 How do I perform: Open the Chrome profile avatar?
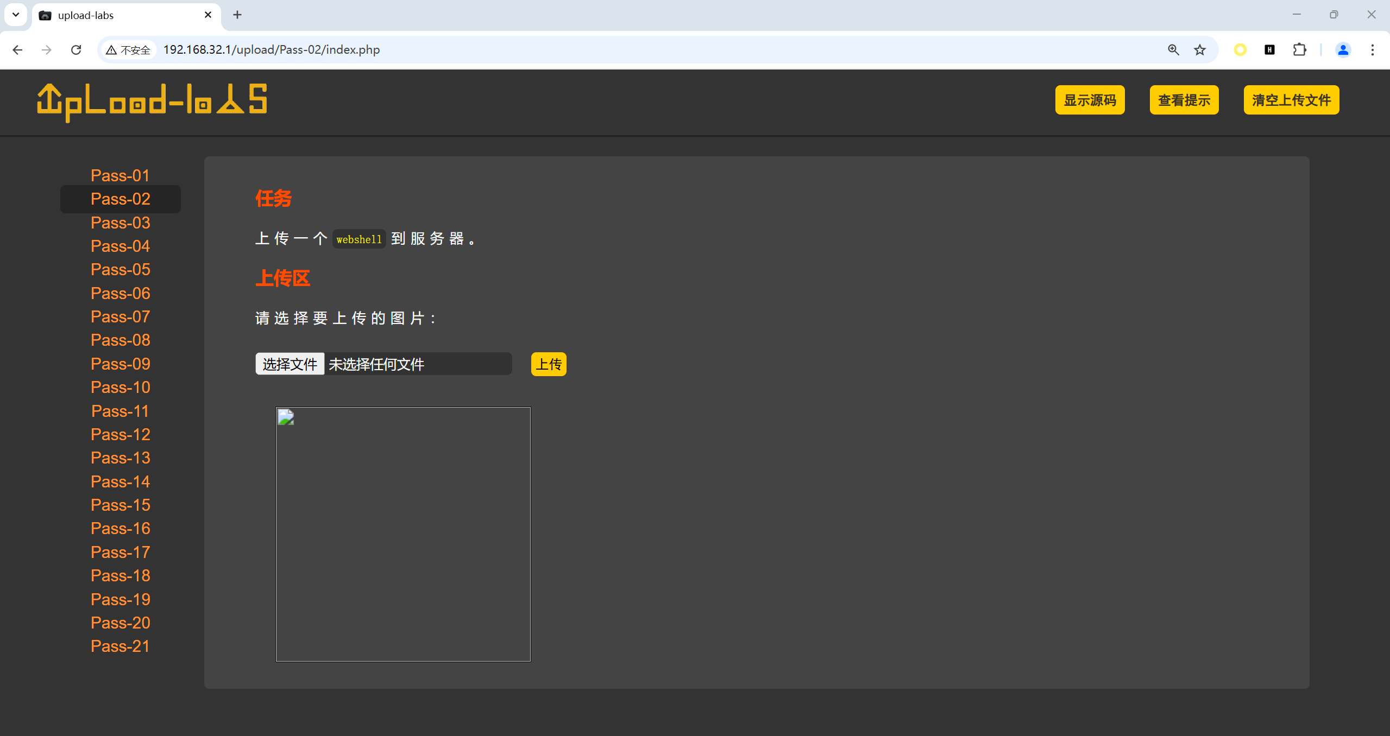[1343, 50]
